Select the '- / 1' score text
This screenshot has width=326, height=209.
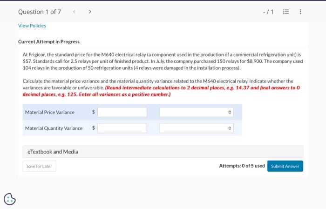coord(268,12)
